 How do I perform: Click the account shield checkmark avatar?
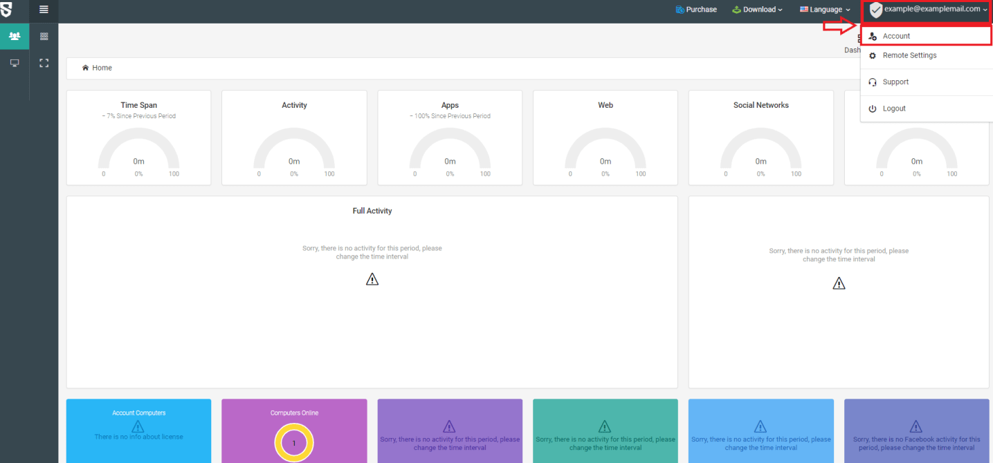pos(876,10)
